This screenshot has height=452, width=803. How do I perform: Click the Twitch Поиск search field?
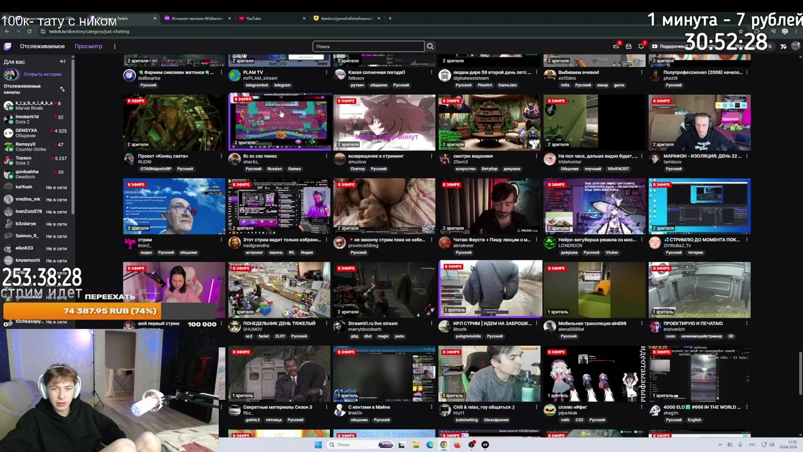368,46
